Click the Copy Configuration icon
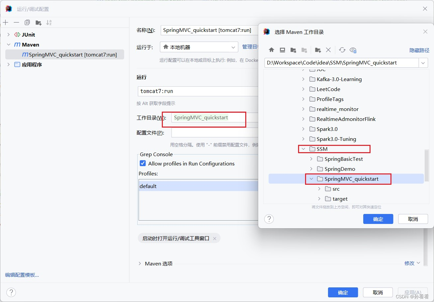434x302 pixels. click(x=27, y=23)
